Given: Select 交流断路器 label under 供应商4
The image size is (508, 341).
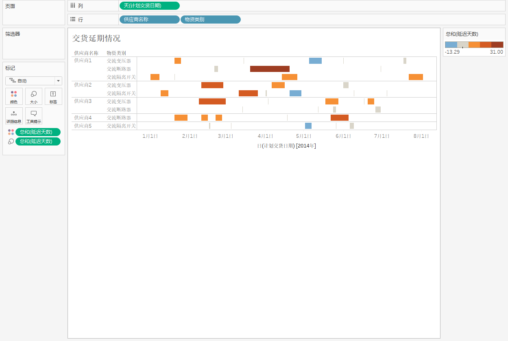Looking at the screenshot, I should (119, 117).
